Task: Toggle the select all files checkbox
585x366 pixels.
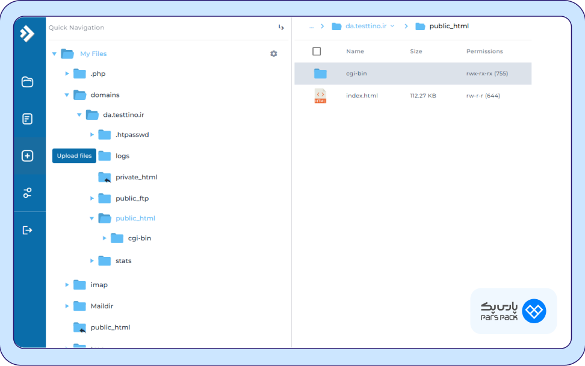Action: (x=317, y=51)
